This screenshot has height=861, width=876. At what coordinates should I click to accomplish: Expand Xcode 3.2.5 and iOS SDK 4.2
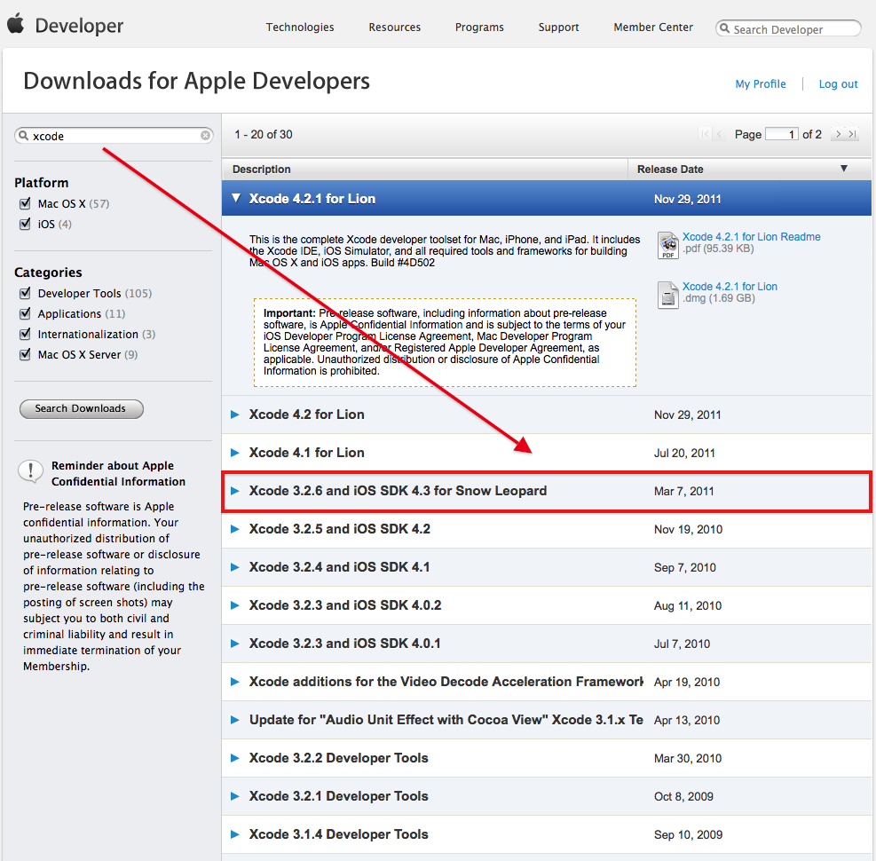pyautogui.click(x=235, y=529)
